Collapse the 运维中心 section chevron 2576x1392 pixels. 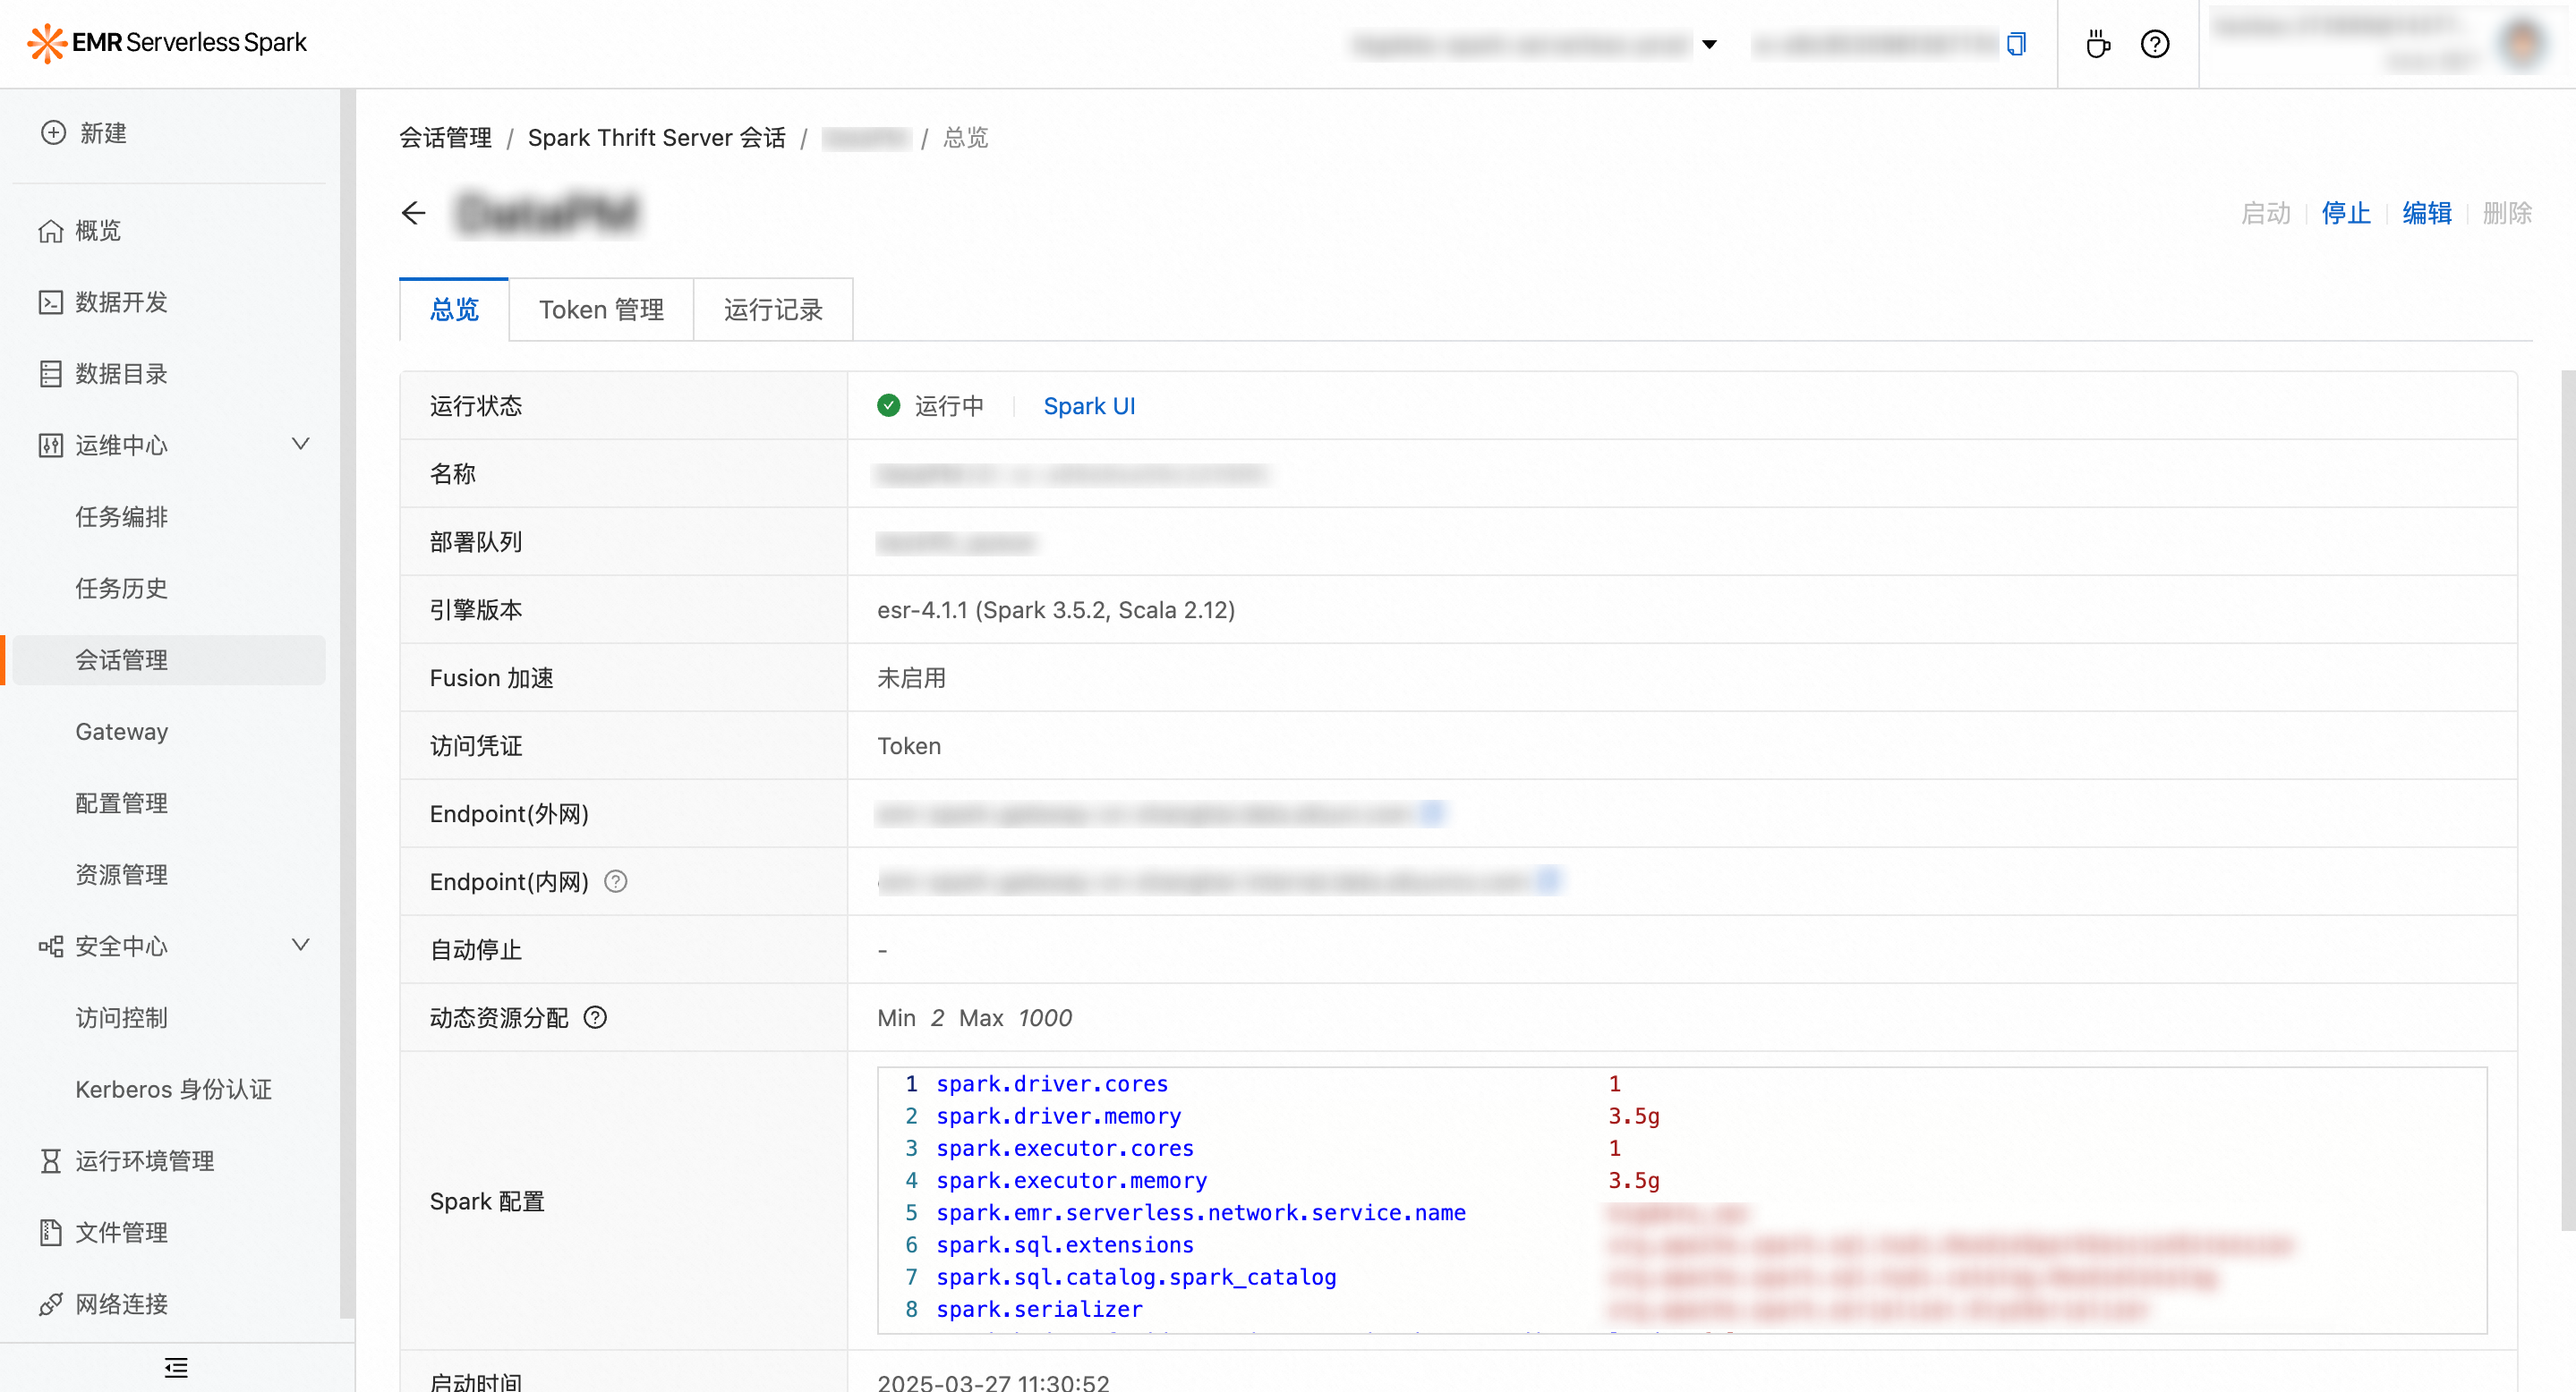(300, 444)
